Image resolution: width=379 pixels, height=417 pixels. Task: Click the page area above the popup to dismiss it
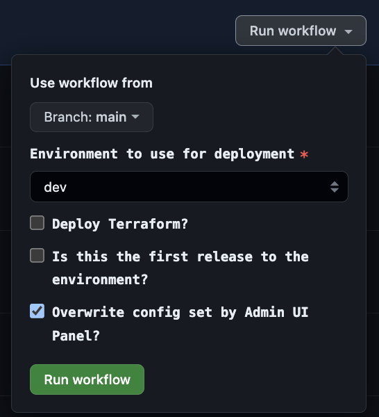coord(117,29)
